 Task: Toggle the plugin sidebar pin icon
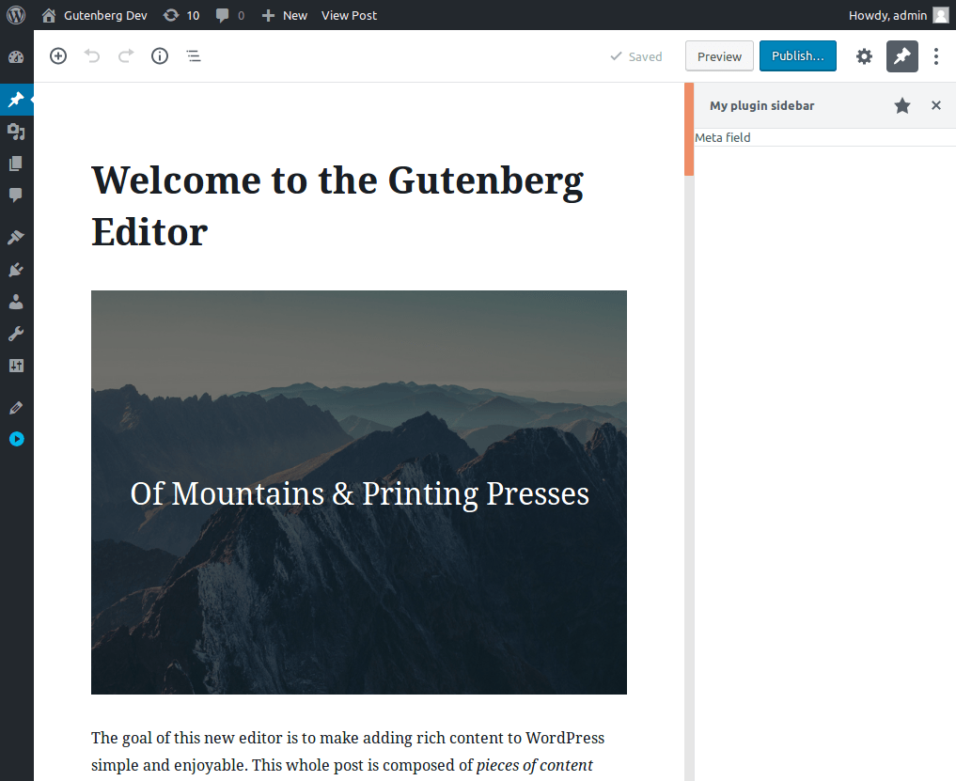tap(901, 55)
